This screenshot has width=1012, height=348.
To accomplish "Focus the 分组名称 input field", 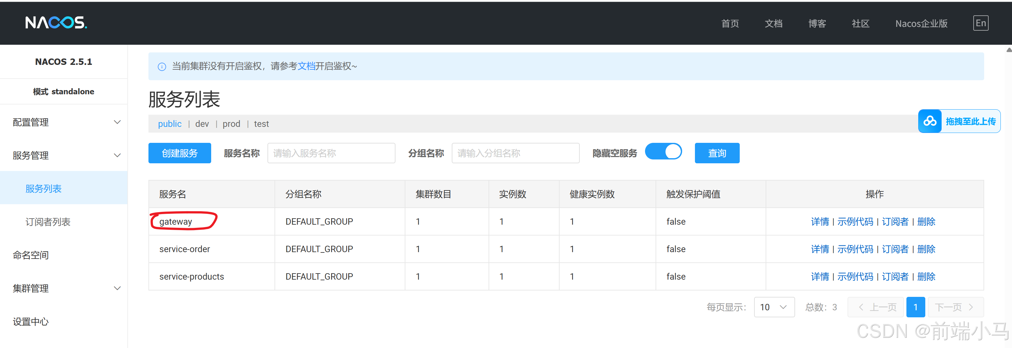I will (x=515, y=153).
